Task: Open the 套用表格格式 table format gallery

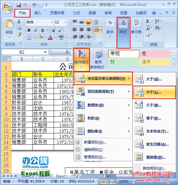Action: point(98,60)
